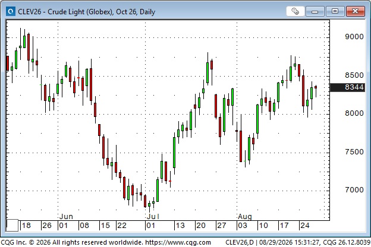Viewport: 371px width, 247px height.
Task: Click the Jun month label on the time axis
Action: [66, 217]
